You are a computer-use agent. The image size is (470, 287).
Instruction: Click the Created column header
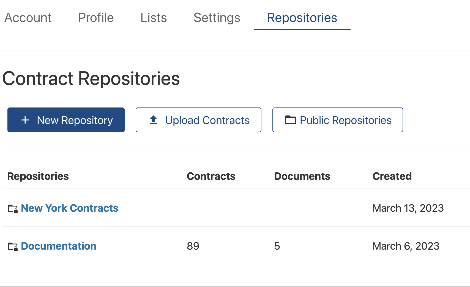point(392,176)
